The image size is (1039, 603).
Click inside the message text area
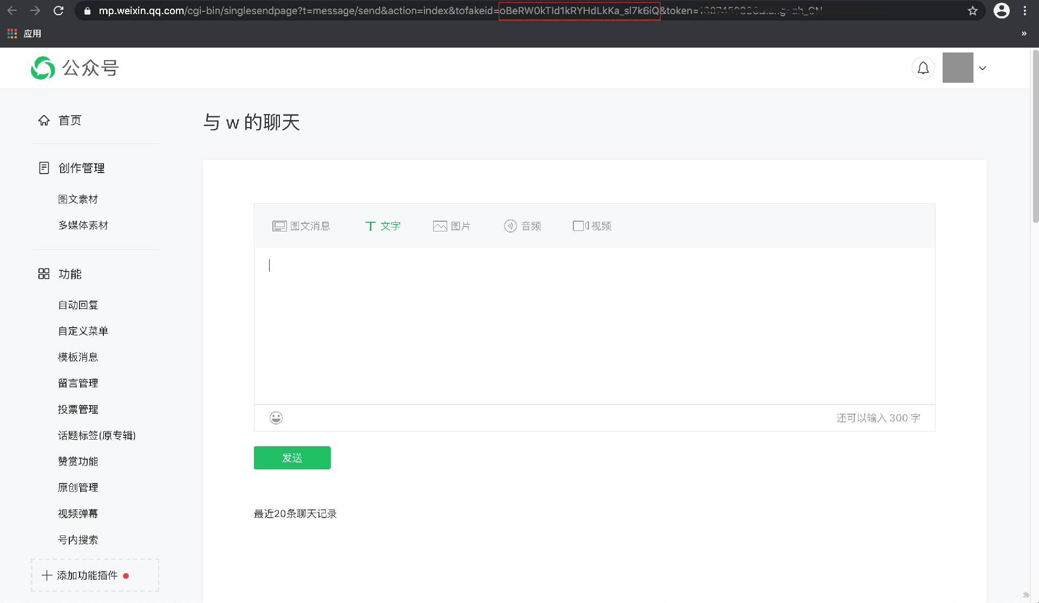(594, 326)
